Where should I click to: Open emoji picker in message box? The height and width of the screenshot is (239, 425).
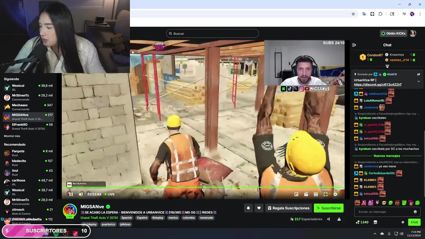coord(415,212)
